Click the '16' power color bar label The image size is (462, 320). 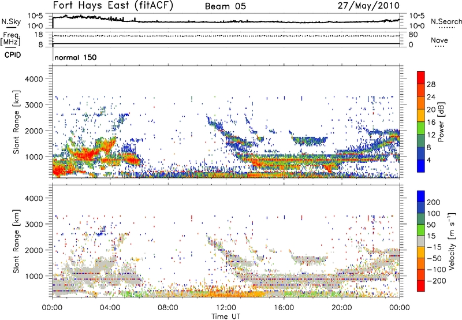pyautogui.click(x=431, y=122)
